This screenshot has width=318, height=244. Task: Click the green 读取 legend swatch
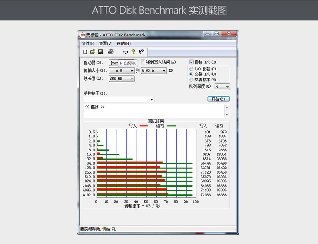click(x=172, y=126)
